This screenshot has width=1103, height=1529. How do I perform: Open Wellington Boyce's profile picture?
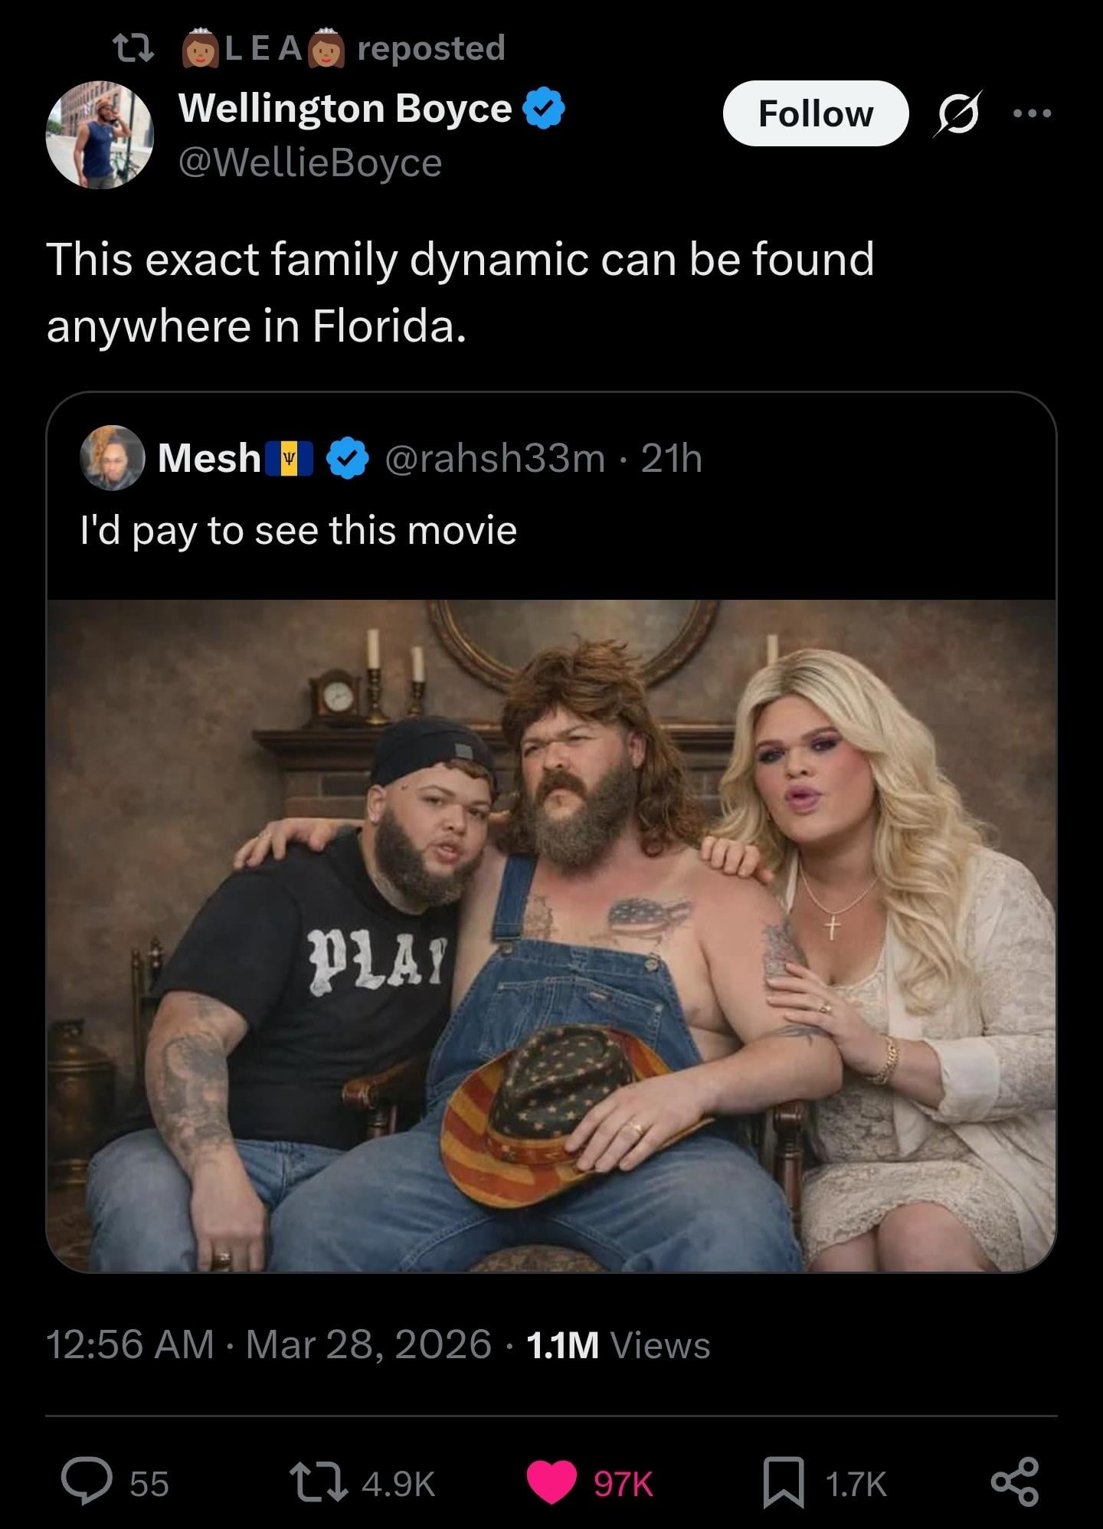[x=100, y=135]
